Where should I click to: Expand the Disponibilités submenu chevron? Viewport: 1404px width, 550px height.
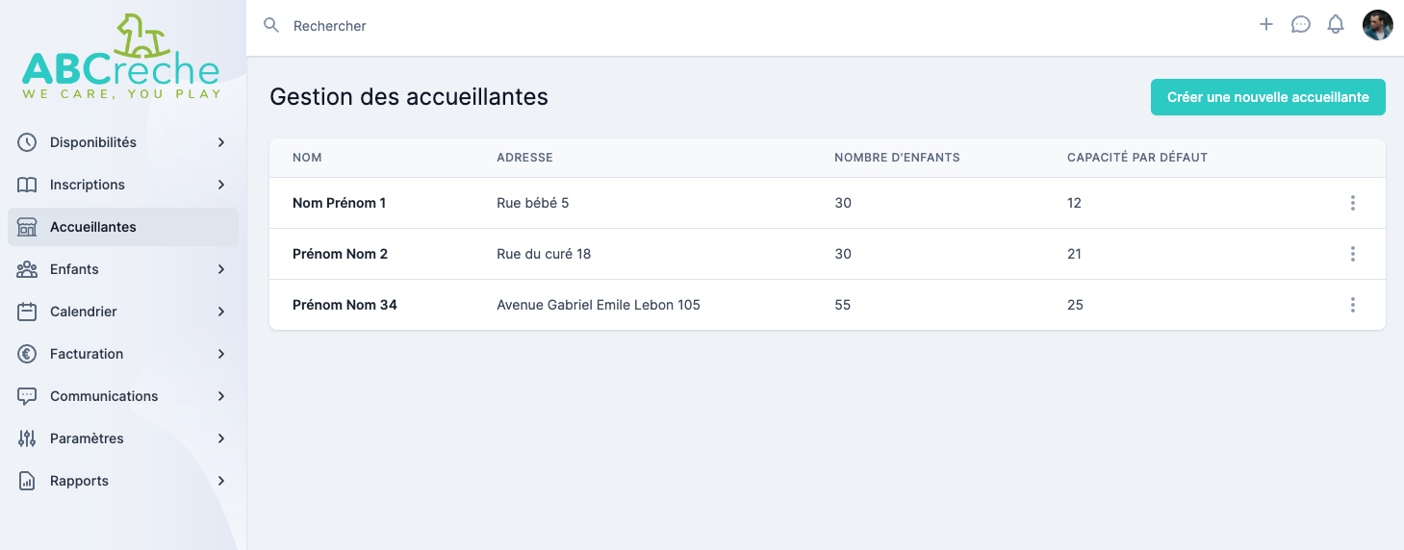click(221, 142)
